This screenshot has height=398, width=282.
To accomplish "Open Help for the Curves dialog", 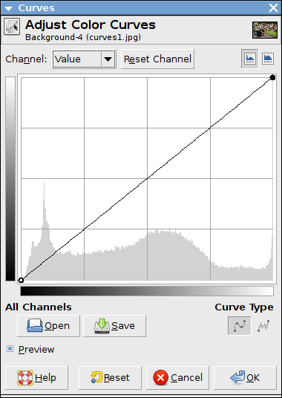I will (36, 378).
